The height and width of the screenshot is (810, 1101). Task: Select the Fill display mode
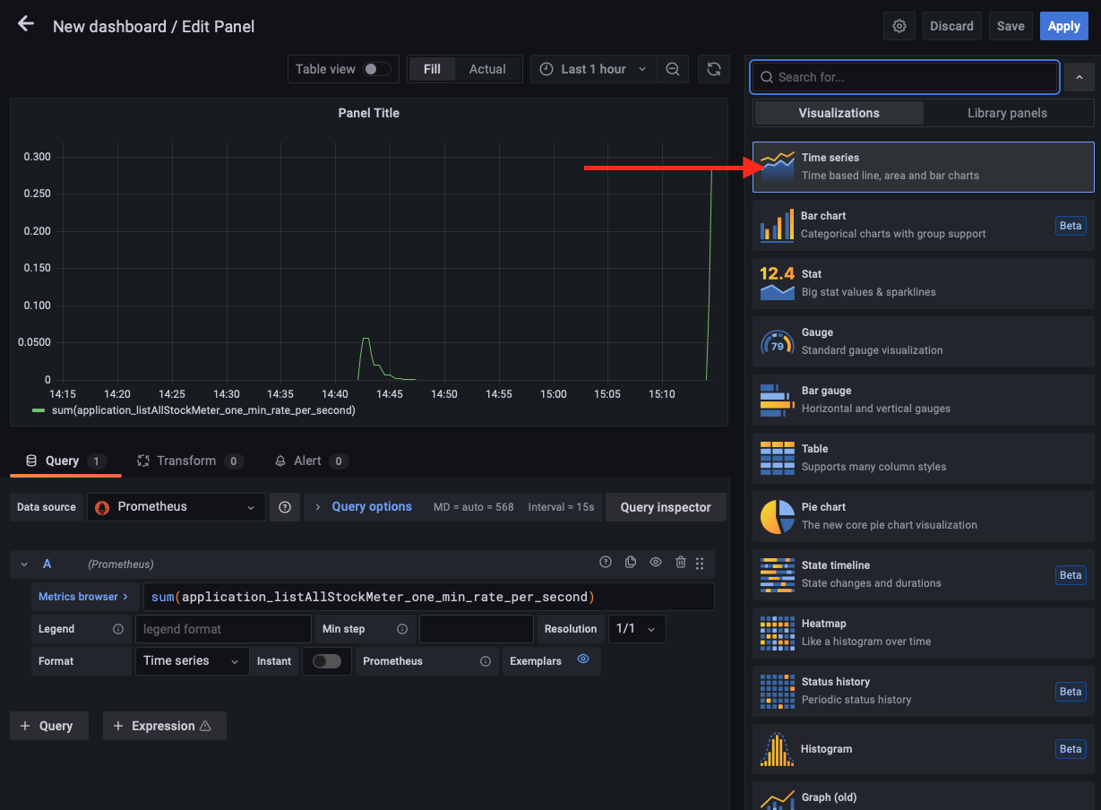432,69
